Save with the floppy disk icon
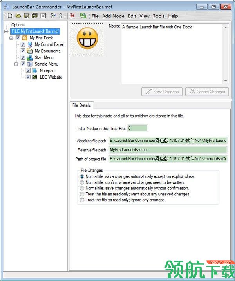The image size is (235, 281). click(x=26, y=16)
